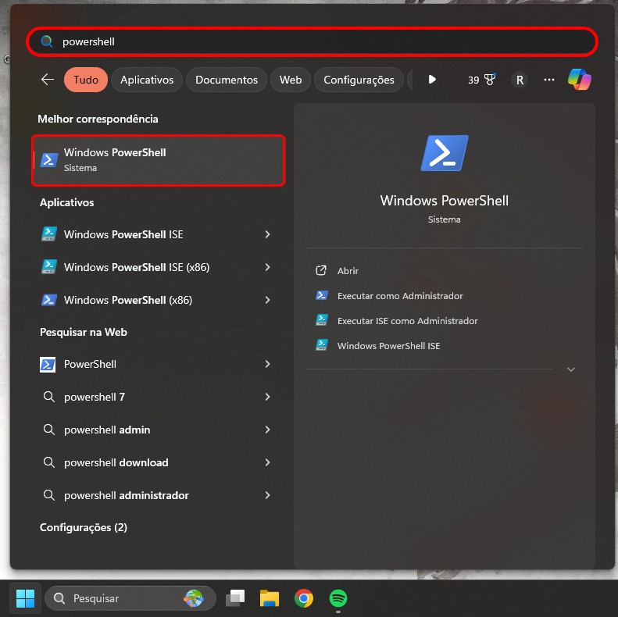Click the play arrow to scroll filters

(x=432, y=80)
